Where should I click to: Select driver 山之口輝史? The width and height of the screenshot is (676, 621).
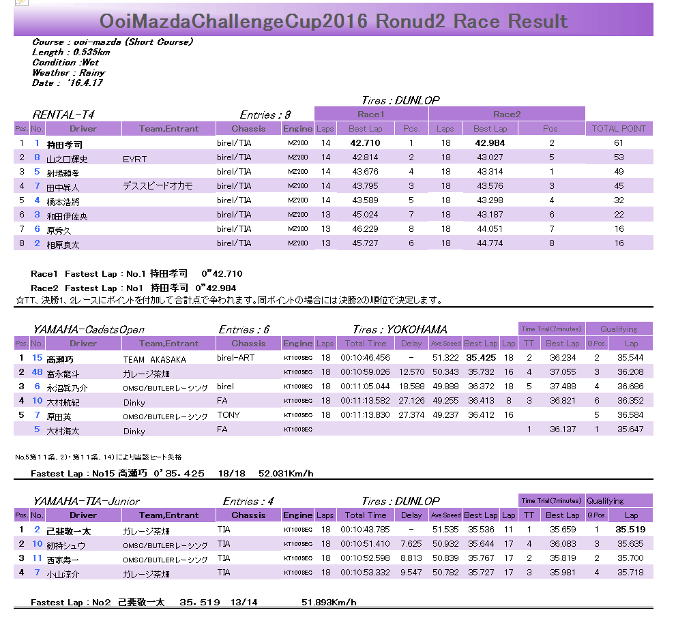point(67,159)
